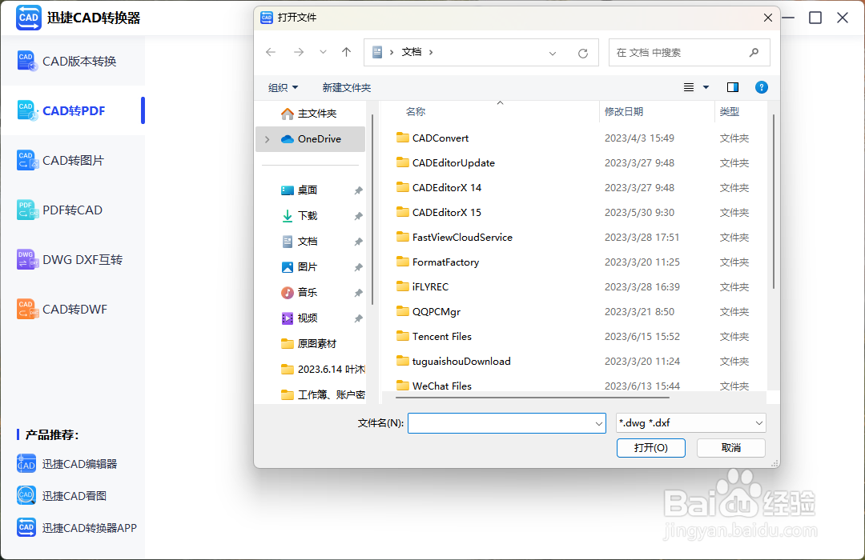Viewport: 865px width, 560px height.
Task: Open the 迅捷CAD看图 product link
Action: 62,495
